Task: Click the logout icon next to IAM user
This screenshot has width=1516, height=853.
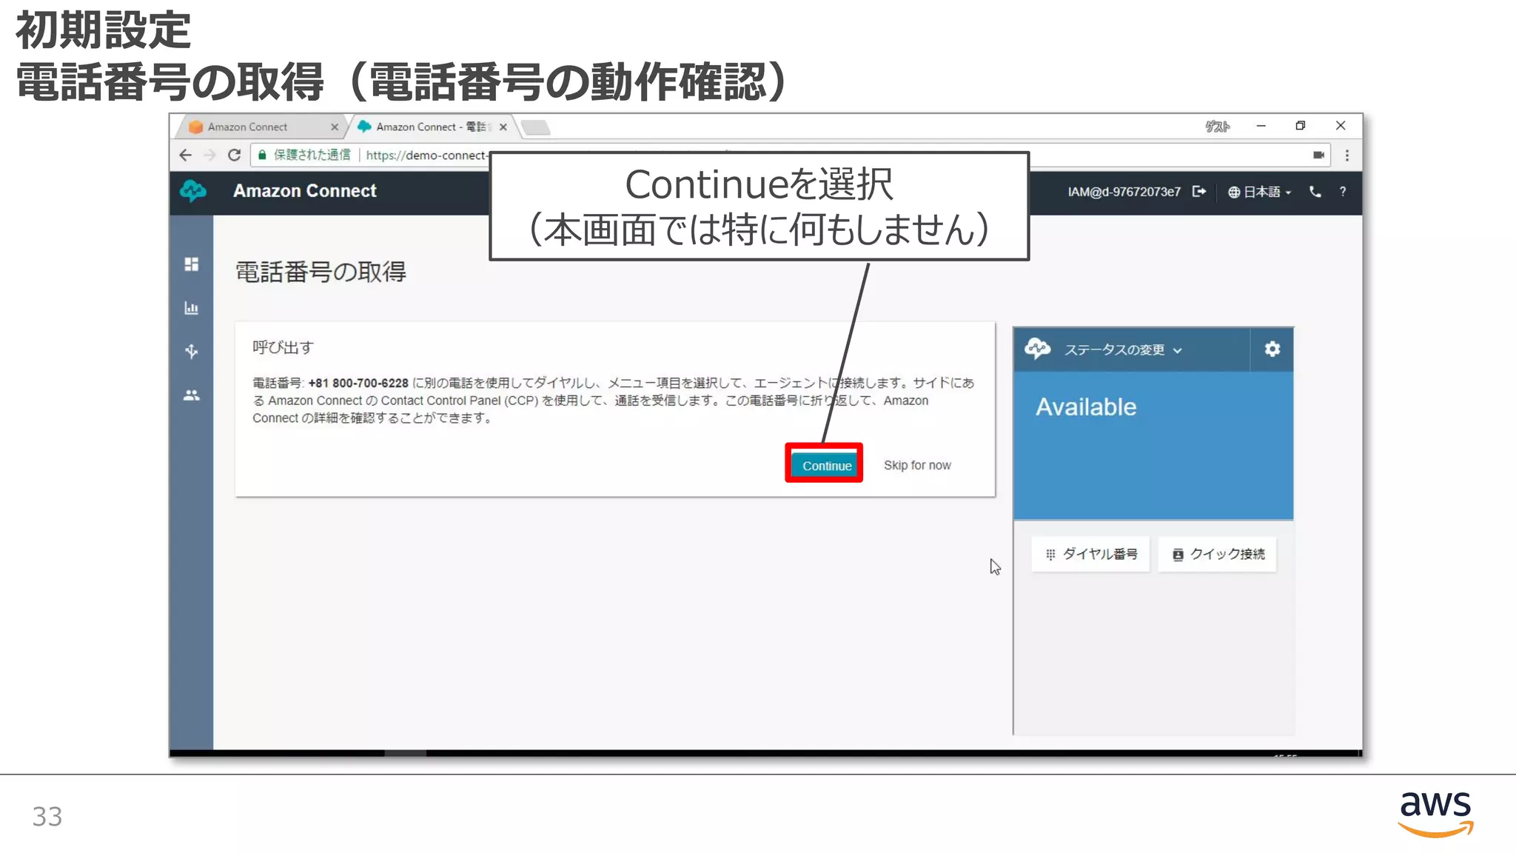Action: click(1199, 192)
